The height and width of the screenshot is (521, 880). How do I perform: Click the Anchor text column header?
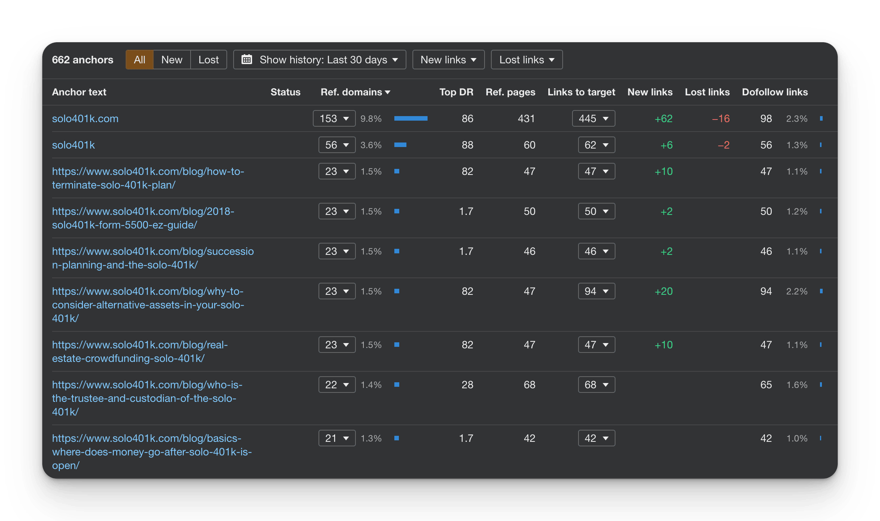(79, 92)
